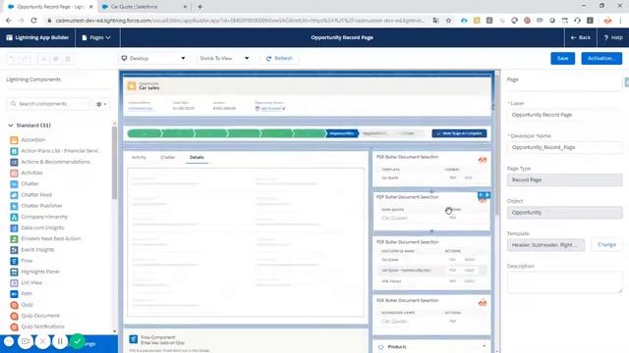Click the Activities component icon
This screenshot has height=353, width=629.
pyautogui.click(x=14, y=173)
